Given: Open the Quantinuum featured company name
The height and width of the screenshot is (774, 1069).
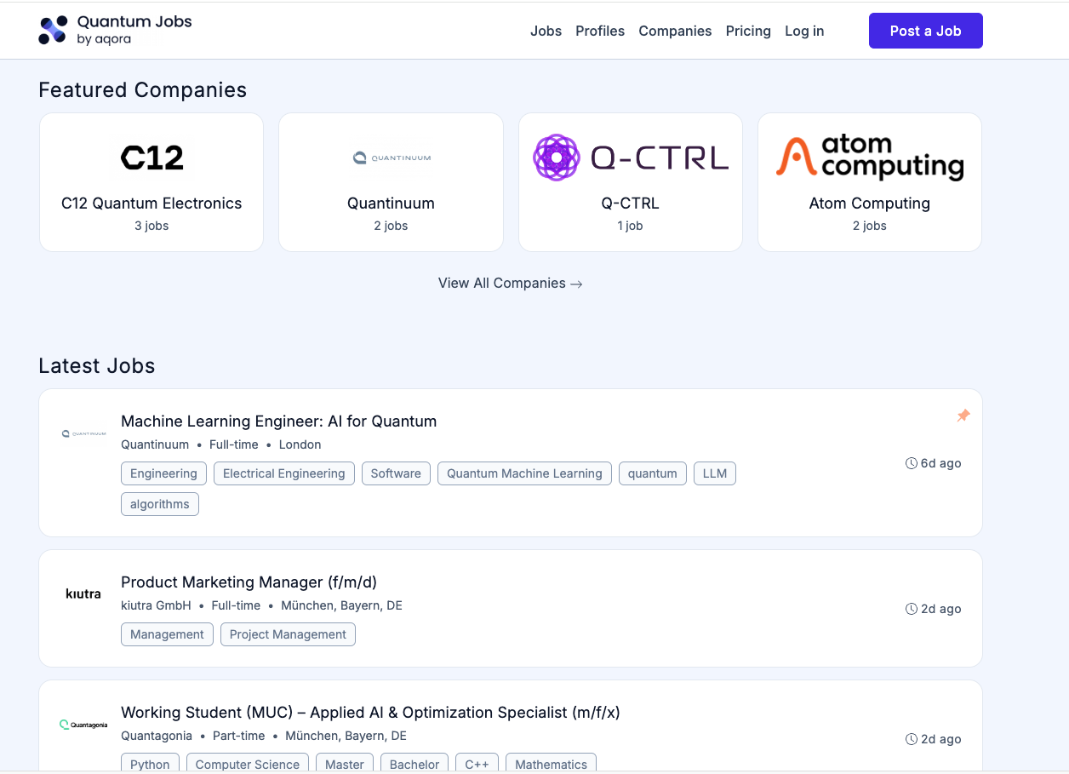Looking at the screenshot, I should pyautogui.click(x=391, y=204).
